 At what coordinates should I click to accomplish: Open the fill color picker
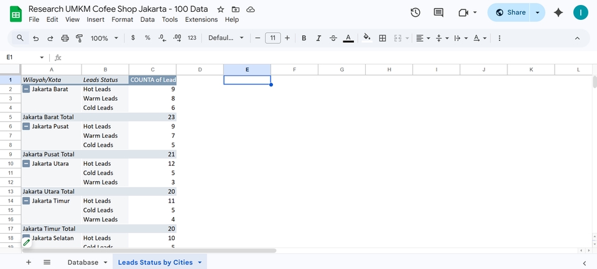(x=367, y=38)
